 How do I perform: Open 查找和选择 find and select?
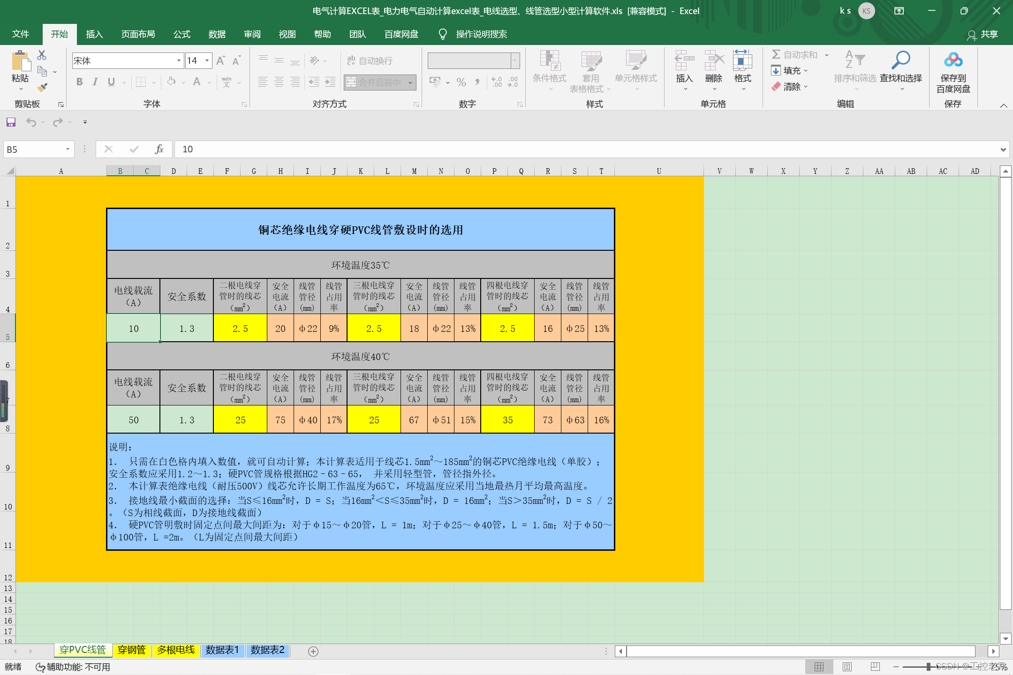(901, 71)
